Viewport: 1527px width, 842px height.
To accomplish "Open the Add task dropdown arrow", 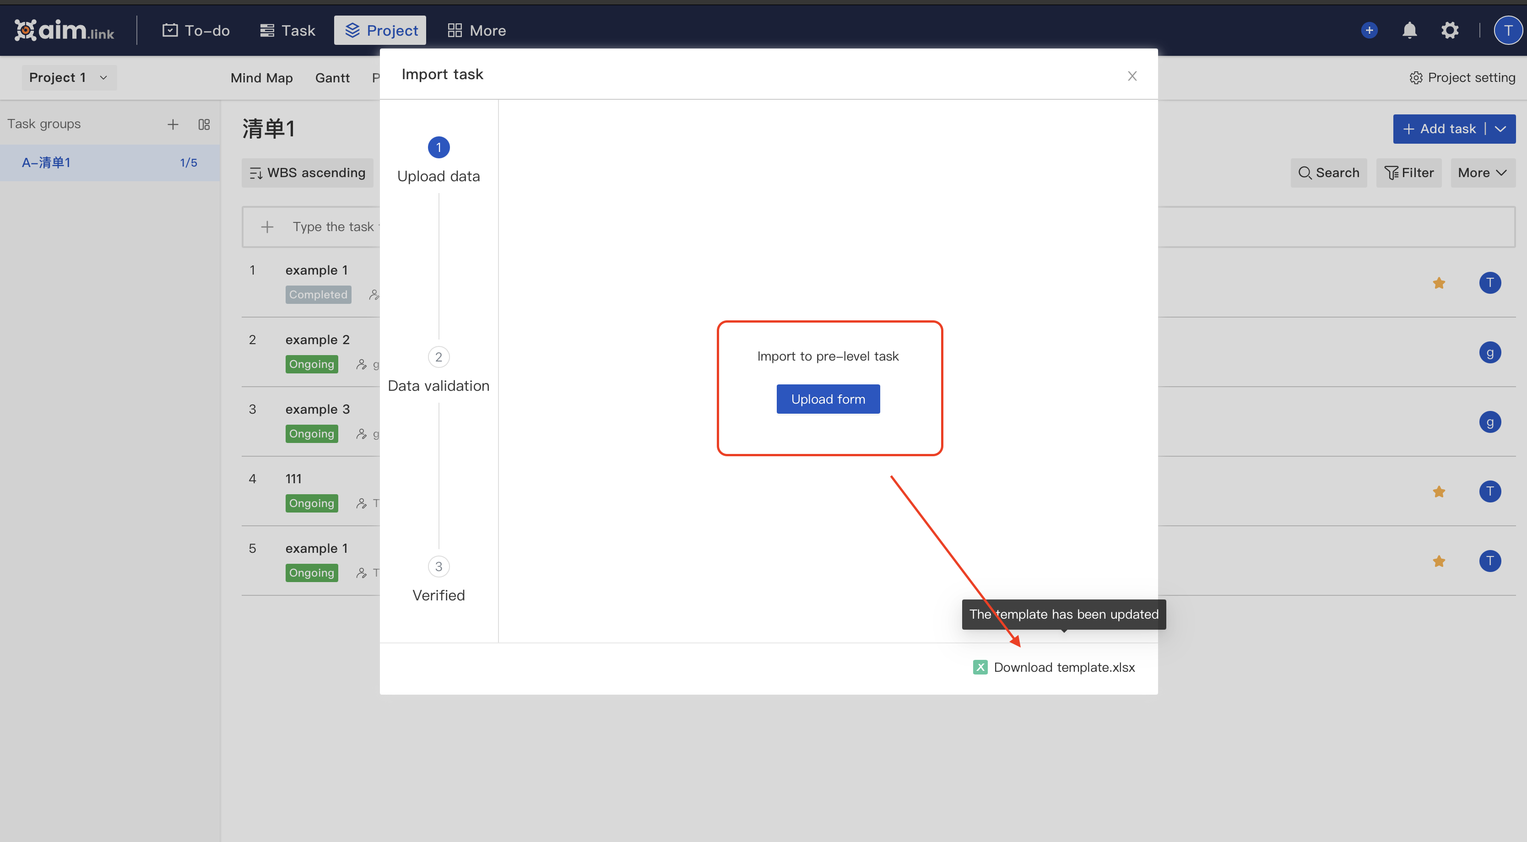I will tap(1501, 129).
